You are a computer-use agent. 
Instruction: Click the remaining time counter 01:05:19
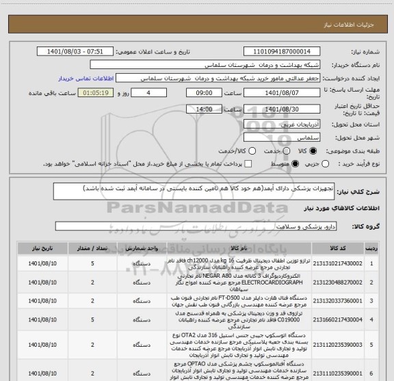[x=96, y=93]
